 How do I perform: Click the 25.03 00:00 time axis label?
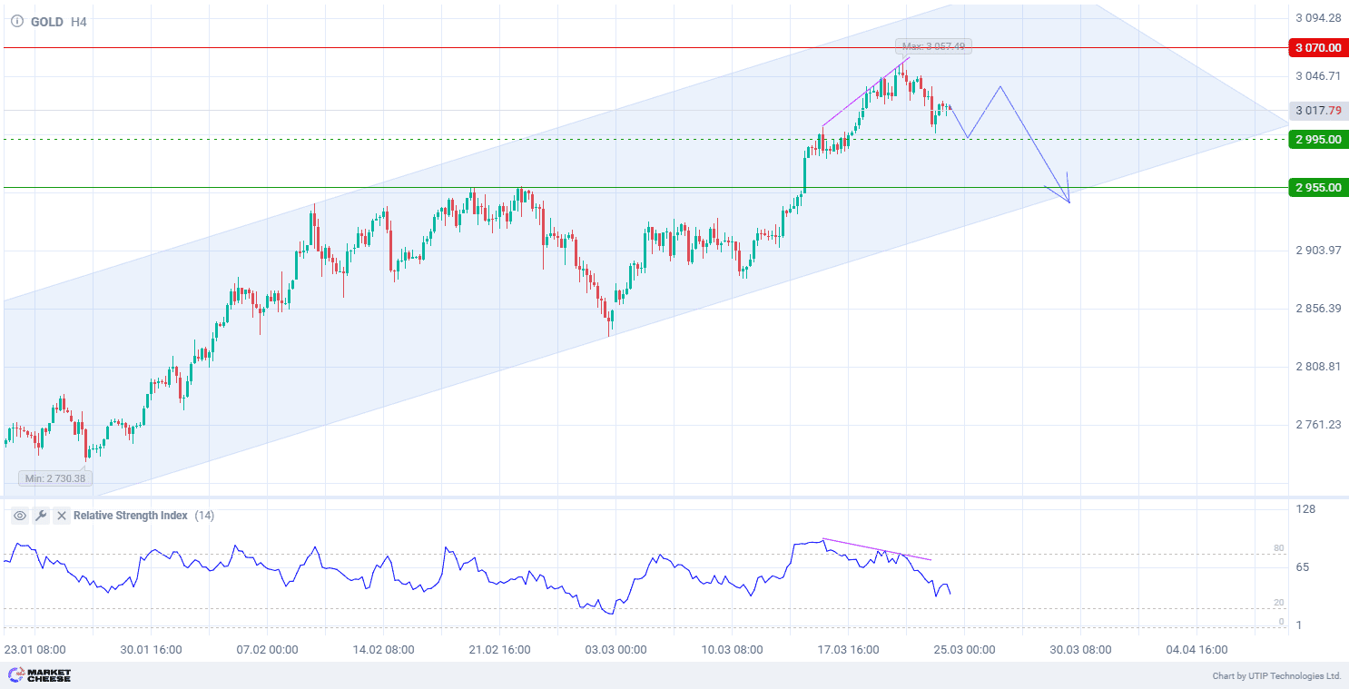965,650
